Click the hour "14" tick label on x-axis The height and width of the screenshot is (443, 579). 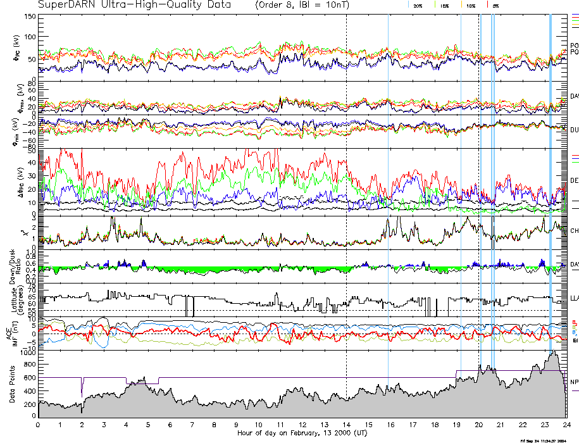tap(346, 425)
